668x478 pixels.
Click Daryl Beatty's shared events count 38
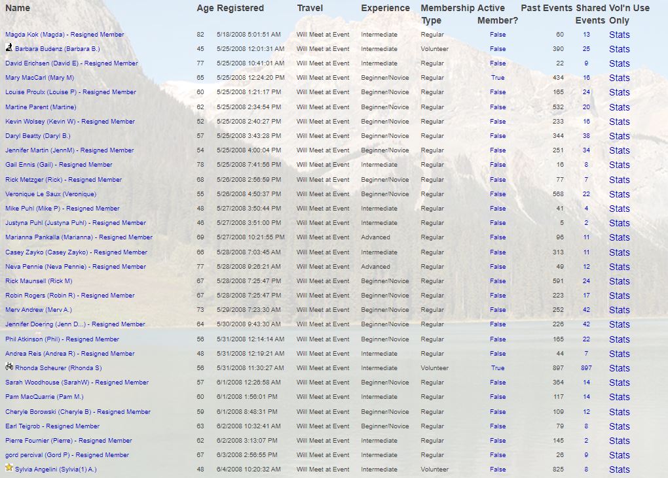pos(586,136)
